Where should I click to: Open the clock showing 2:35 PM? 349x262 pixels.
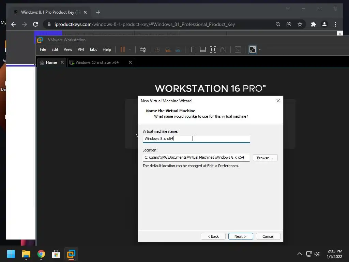coord(335,254)
